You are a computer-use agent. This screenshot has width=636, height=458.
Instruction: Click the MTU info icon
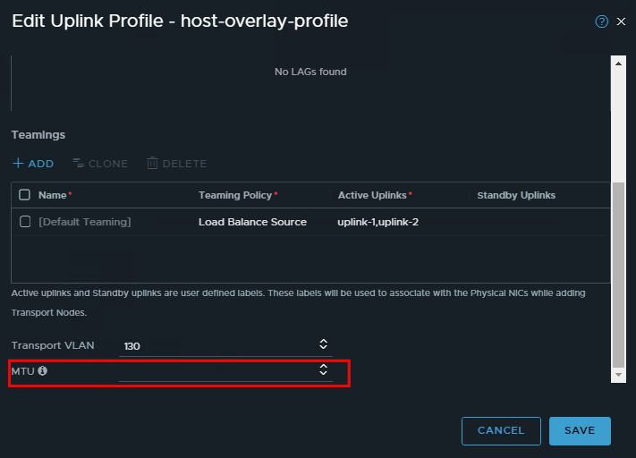(x=42, y=370)
